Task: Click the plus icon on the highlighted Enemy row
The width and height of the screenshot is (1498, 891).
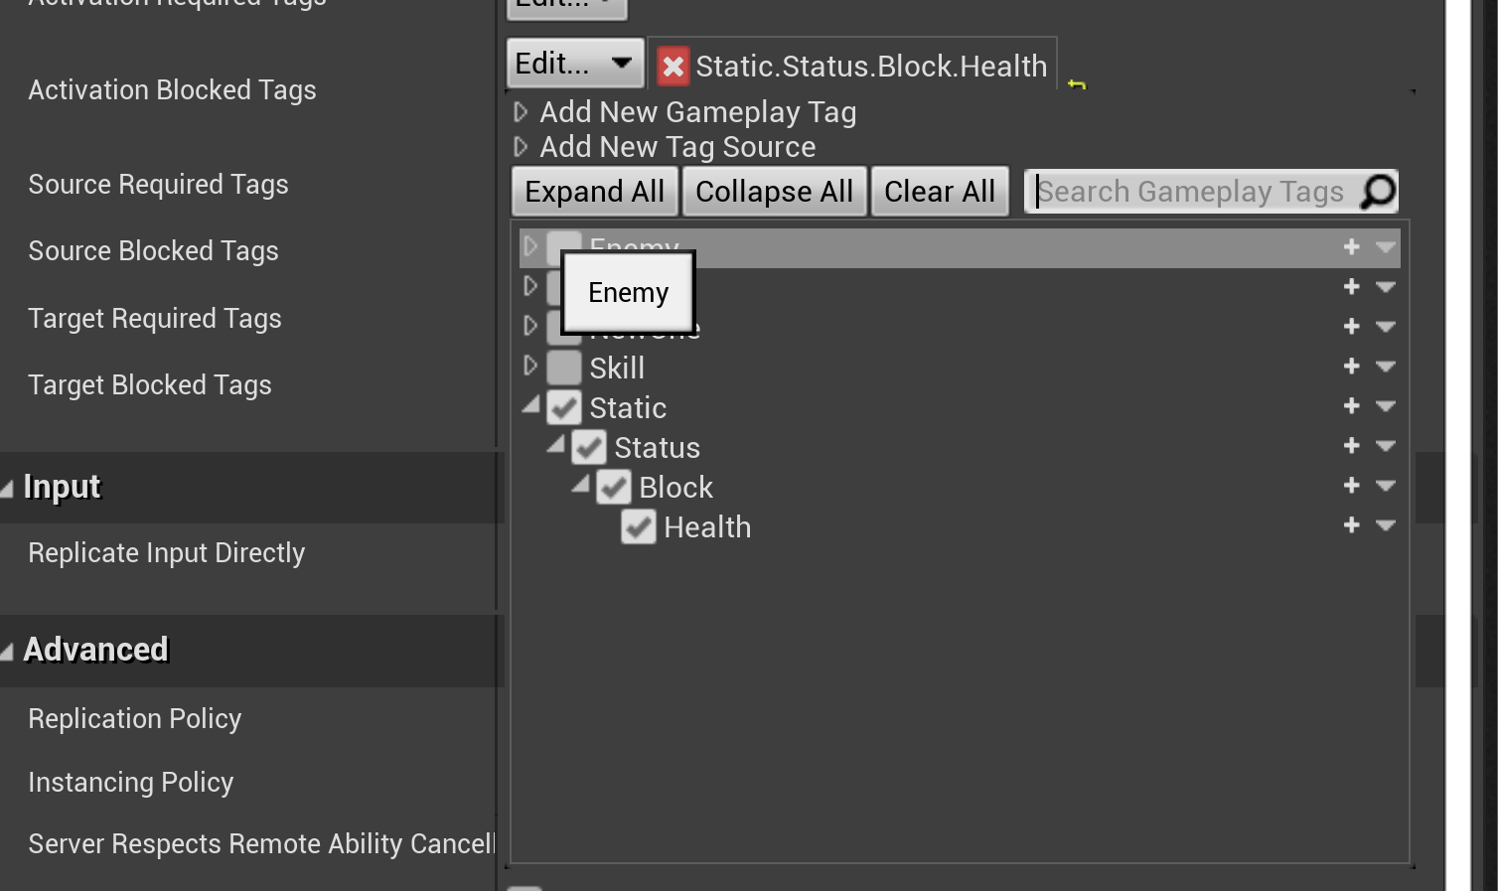Action: tap(1351, 246)
